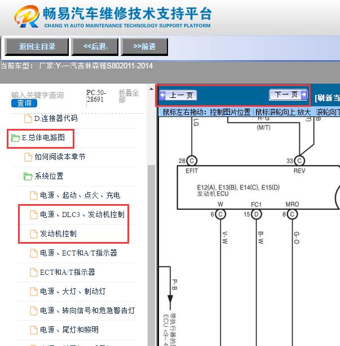Open 发动机控制 diagram entry
Screen dimensions: 340x346
[x=58, y=233]
